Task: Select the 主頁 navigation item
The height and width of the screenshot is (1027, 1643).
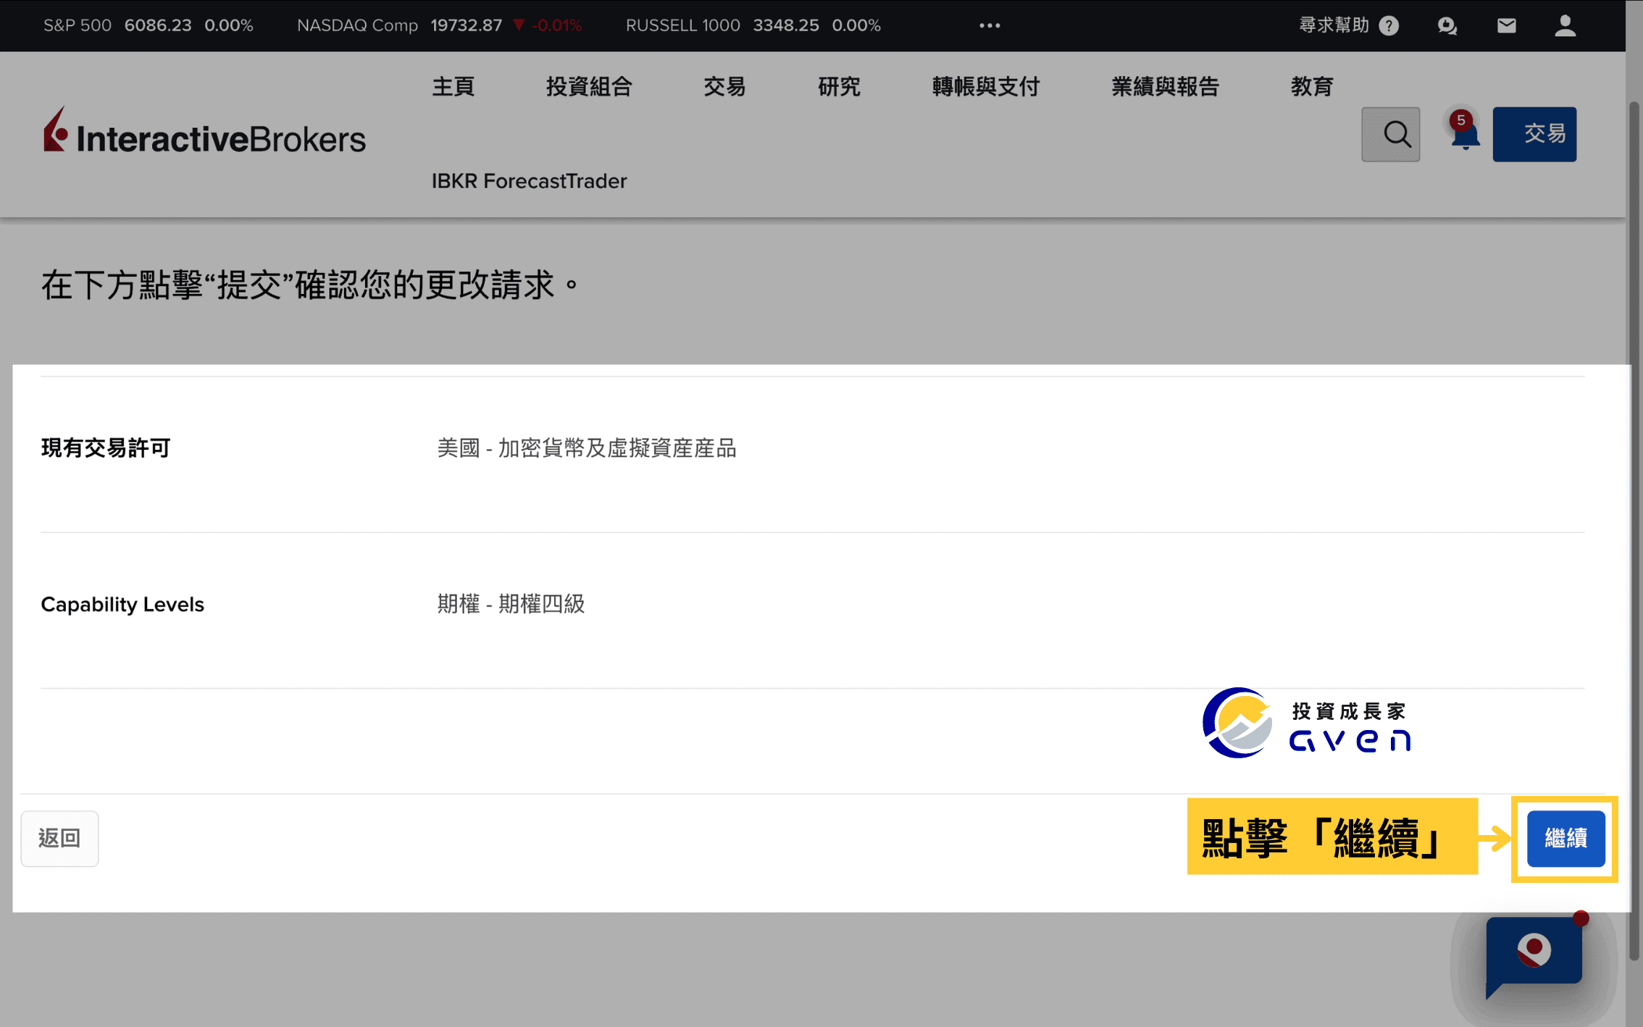Action: [453, 86]
